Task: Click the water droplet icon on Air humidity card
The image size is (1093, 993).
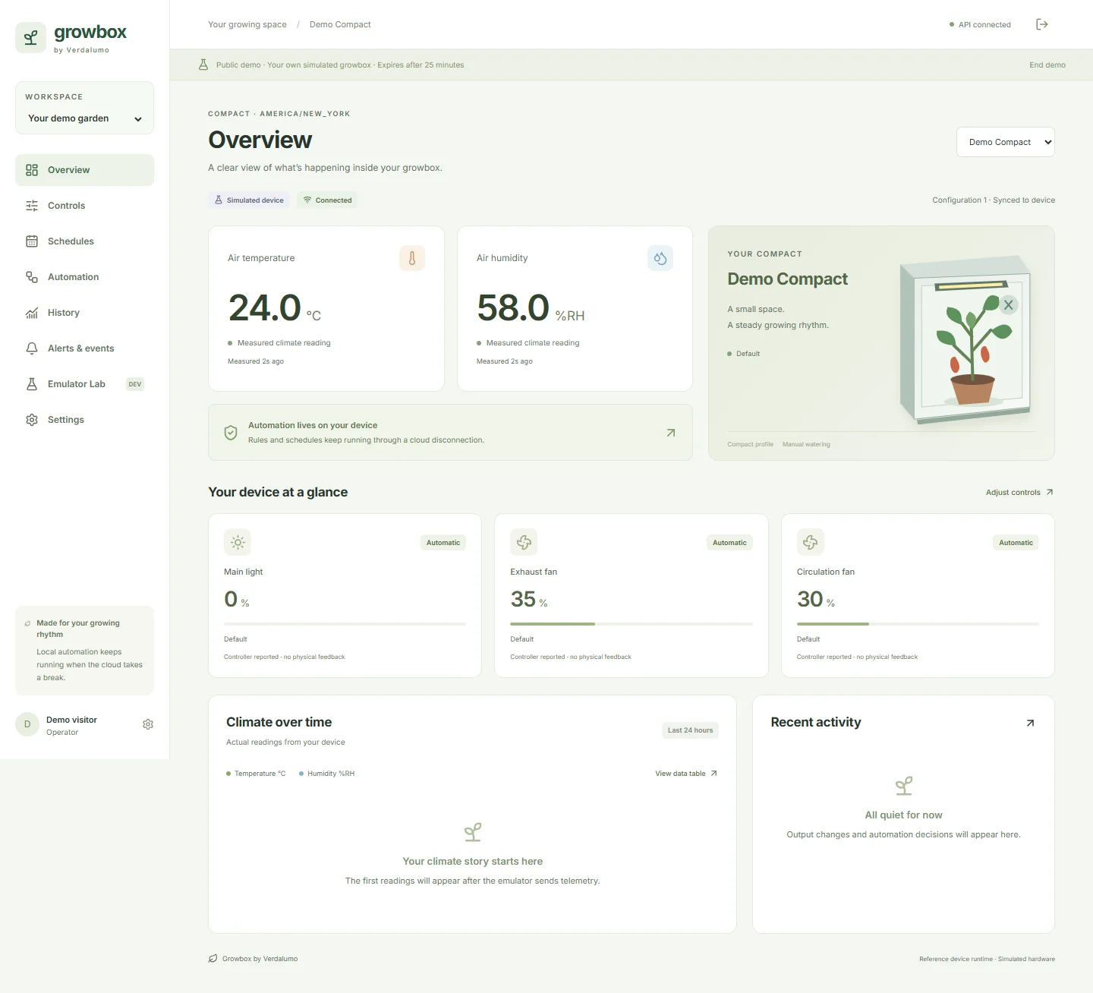Action: pos(660,258)
